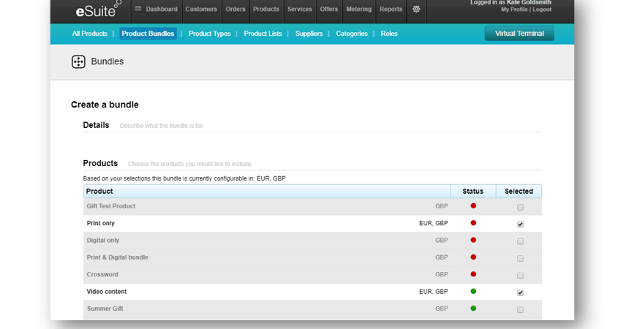Deselect the Video content checkbox

(x=520, y=292)
